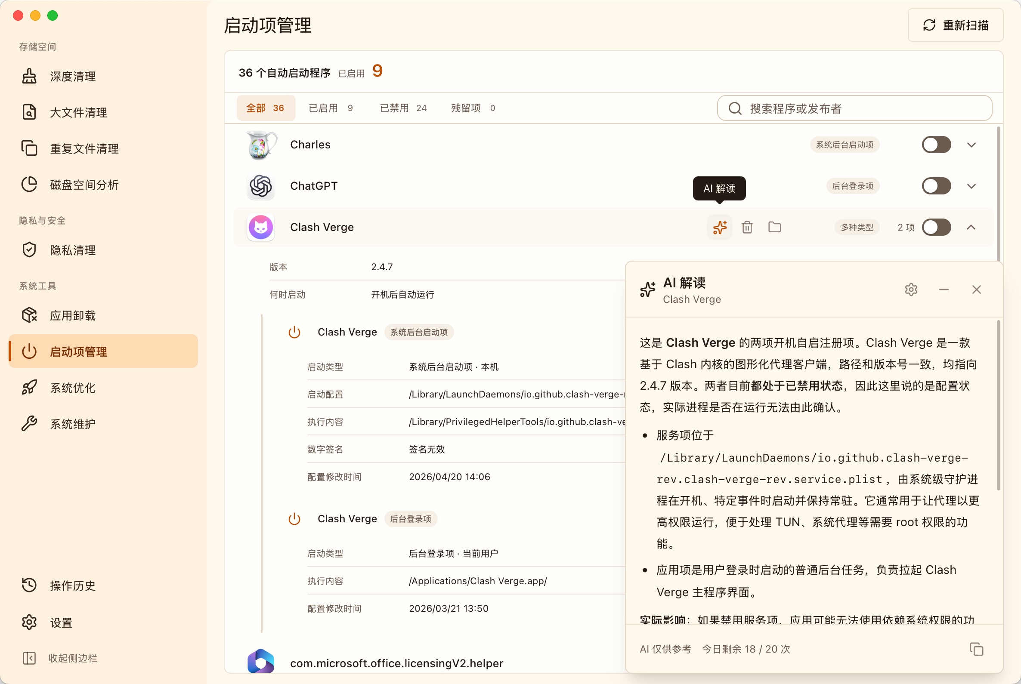Expand the ChatGPT row chevron
The width and height of the screenshot is (1021, 684).
click(971, 186)
